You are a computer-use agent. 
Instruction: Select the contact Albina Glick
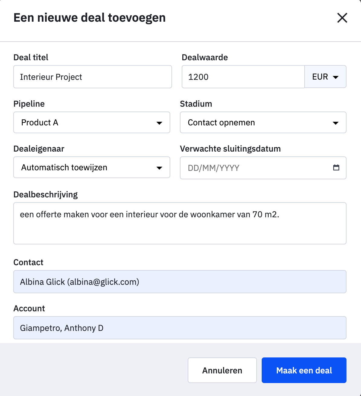180,281
